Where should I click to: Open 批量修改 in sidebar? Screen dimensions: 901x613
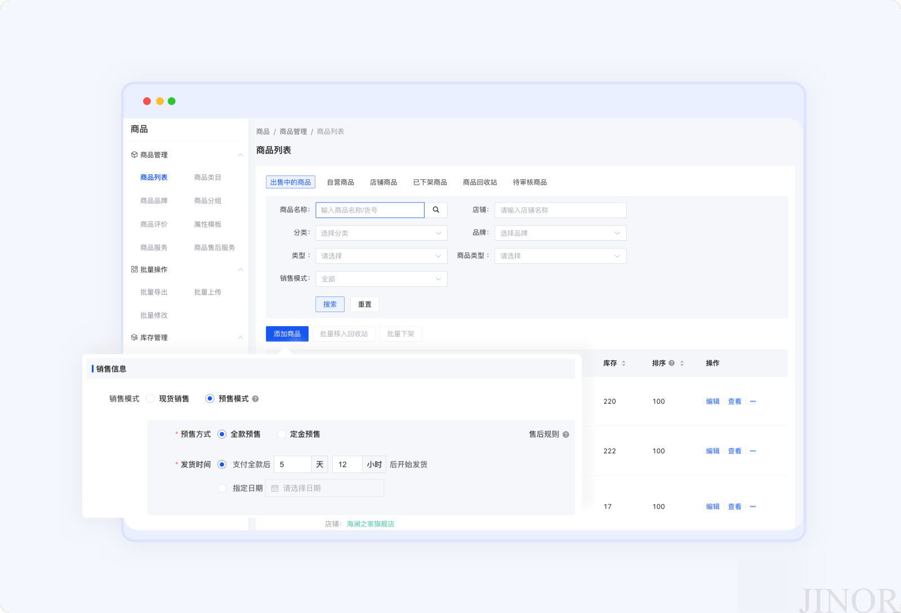pos(154,315)
